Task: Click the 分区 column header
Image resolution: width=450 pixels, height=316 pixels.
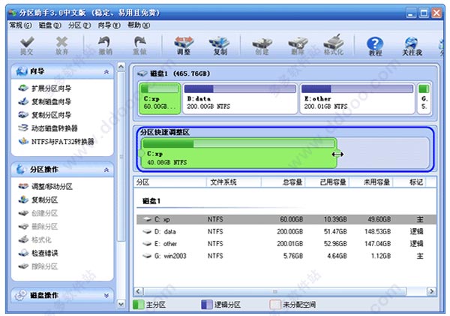Action: coord(170,182)
